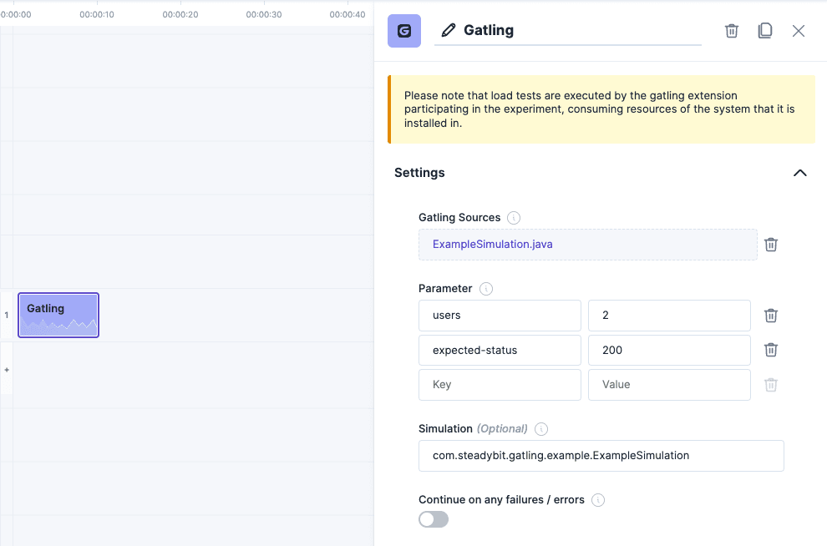Image resolution: width=827 pixels, height=546 pixels.
Task: Select the pencil icon to rename Gatling
Action: tap(449, 30)
